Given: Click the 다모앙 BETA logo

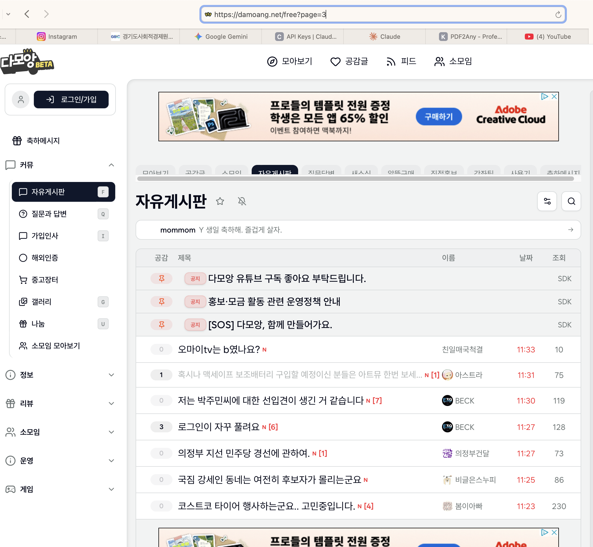Looking at the screenshot, I should 27,62.
